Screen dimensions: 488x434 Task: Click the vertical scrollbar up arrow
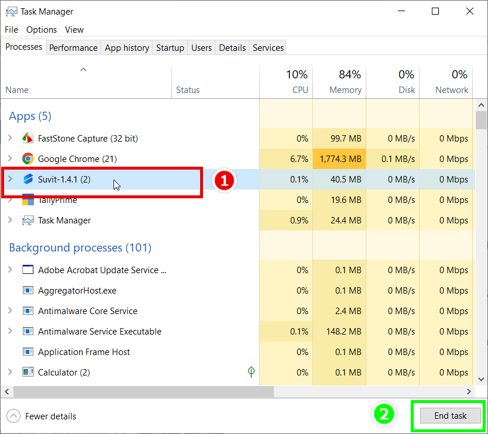tap(481, 105)
